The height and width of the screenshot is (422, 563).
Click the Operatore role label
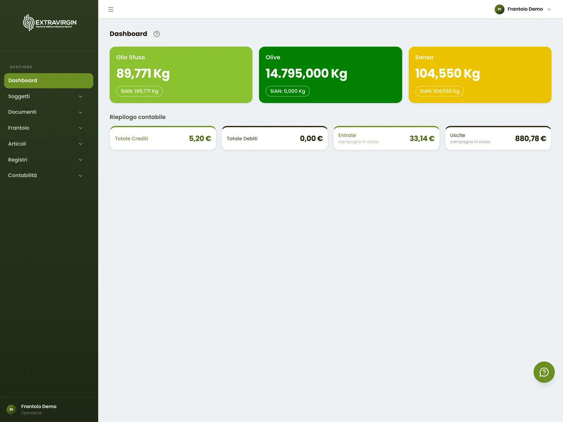[x=32, y=413]
